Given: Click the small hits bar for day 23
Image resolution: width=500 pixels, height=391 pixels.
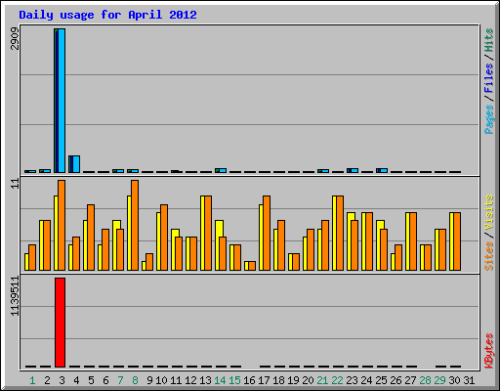Looking at the screenshot, I should click(x=353, y=170).
